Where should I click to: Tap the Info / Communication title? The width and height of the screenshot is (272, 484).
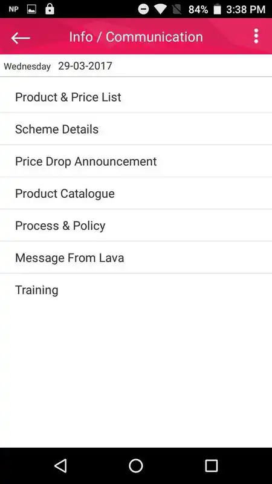coord(136,37)
